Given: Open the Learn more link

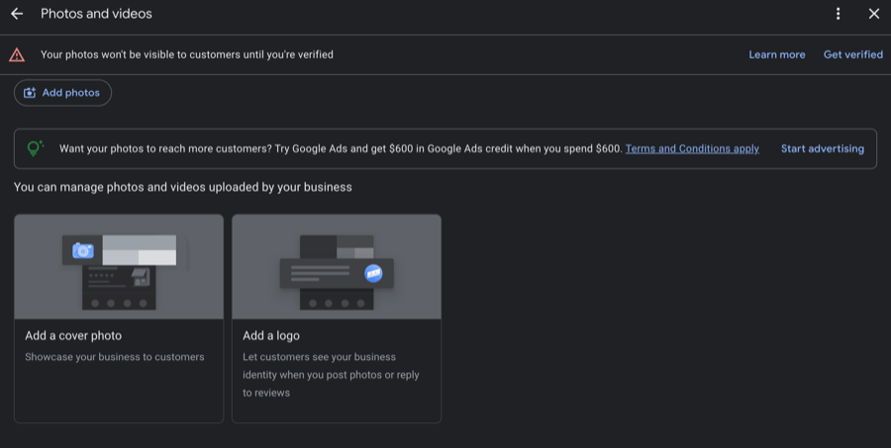Looking at the screenshot, I should point(776,55).
